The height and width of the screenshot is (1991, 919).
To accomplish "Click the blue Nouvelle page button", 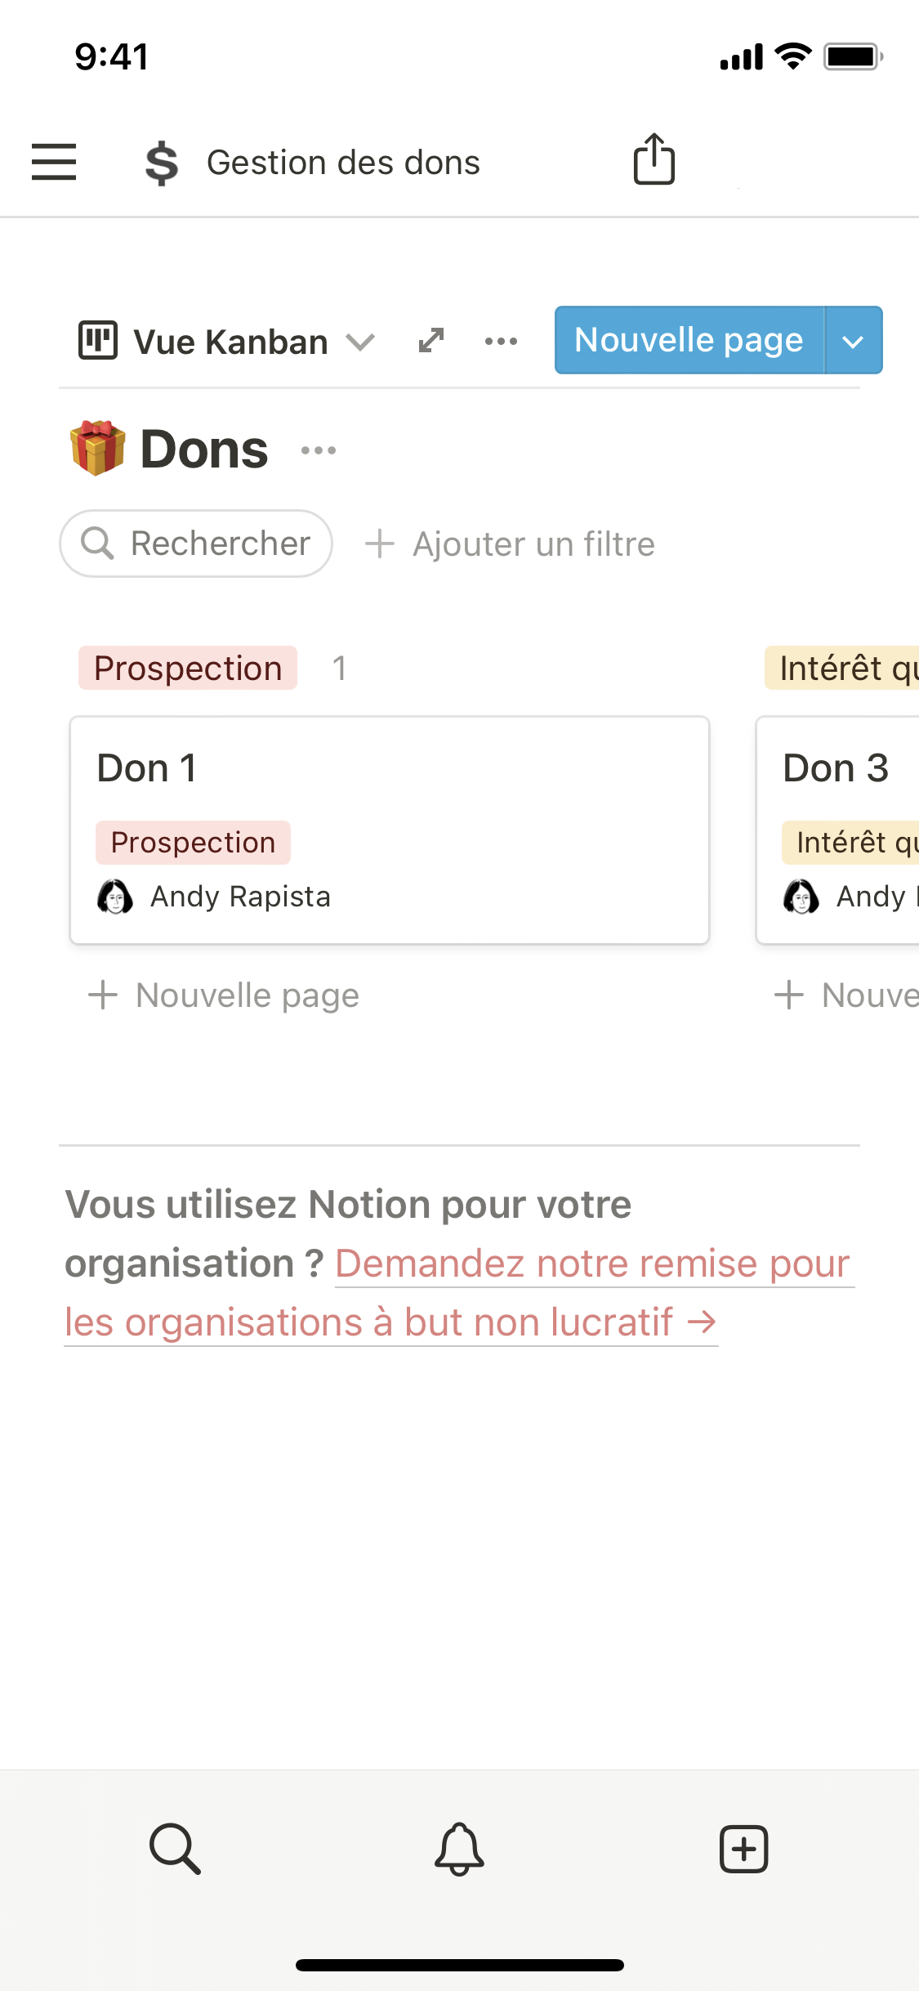I will click(x=689, y=340).
